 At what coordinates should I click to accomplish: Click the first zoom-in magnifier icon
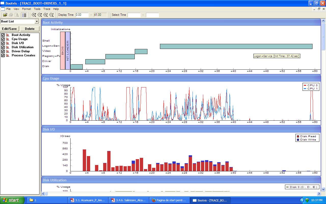34,15
